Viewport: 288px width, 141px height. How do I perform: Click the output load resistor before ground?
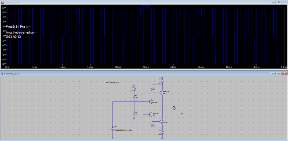pyautogui.click(x=174, y=108)
